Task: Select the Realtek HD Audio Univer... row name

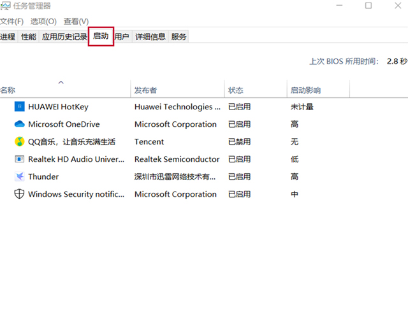Action: click(76, 159)
